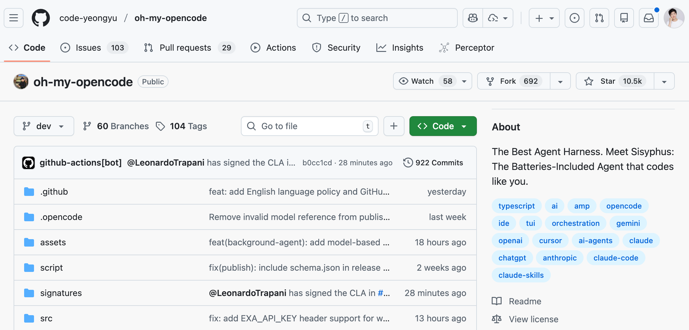
Task: Open the user profile avatar menu
Action: [x=674, y=18]
